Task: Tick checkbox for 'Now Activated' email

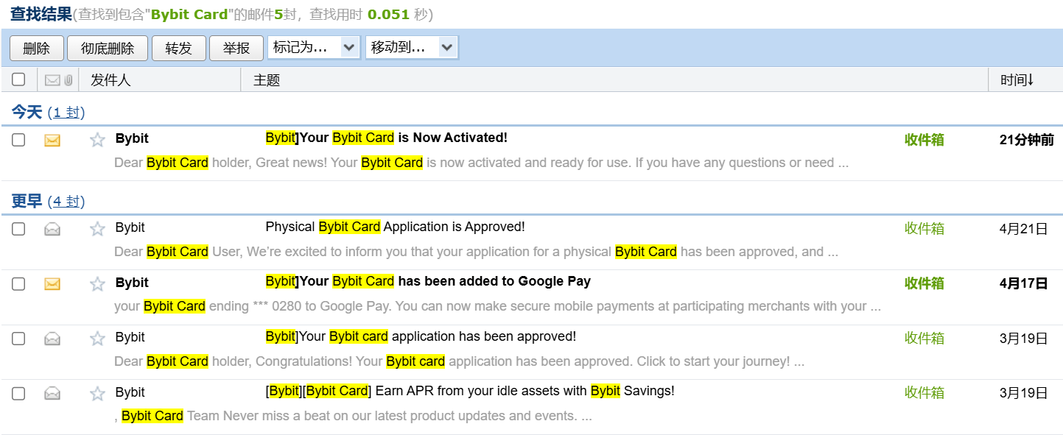Action: coord(18,140)
